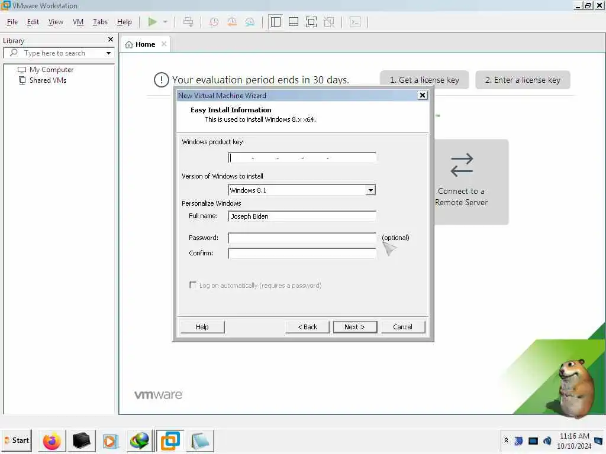Click the wizard Help button
The height and width of the screenshot is (454, 606).
pos(202,327)
